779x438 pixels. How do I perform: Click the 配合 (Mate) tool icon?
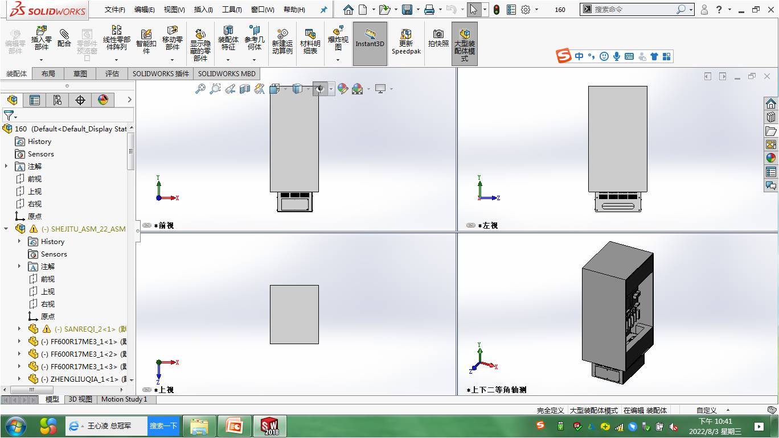(64, 38)
